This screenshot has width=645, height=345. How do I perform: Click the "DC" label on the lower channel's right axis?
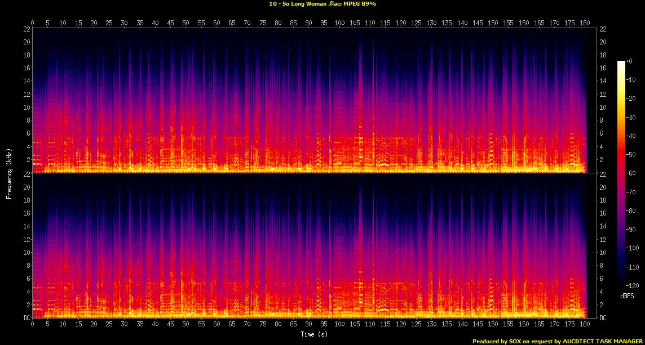pos(602,318)
